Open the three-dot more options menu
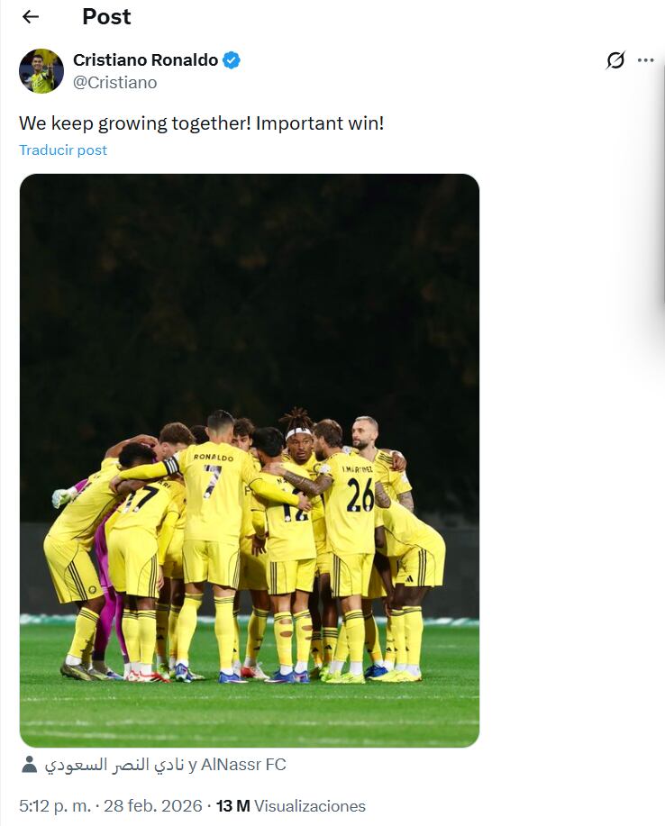The width and height of the screenshot is (665, 826). pyautogui.click(x=645, y=60)
